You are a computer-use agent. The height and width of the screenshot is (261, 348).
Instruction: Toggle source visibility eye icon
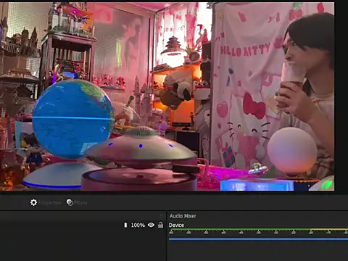151,225
